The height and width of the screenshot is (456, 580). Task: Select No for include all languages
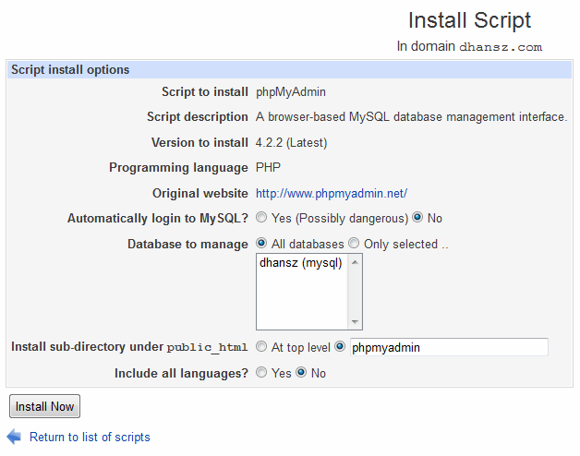(301, 372)
